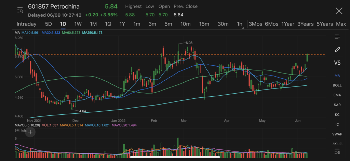Click the MAVOL10:1.621 legend value
350x161 pixels.
coord(97,125)
